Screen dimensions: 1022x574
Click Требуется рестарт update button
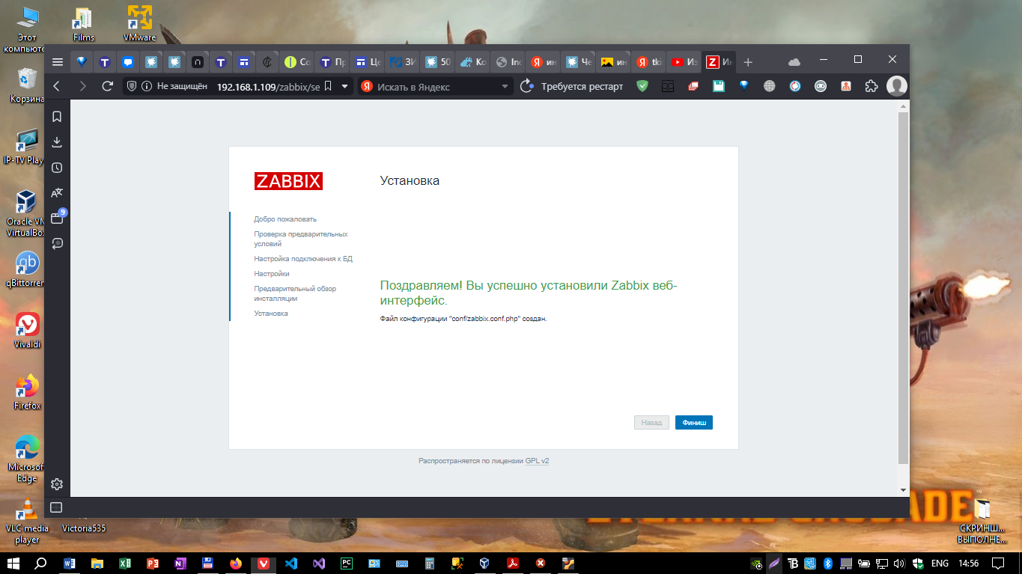click(572, 87)
